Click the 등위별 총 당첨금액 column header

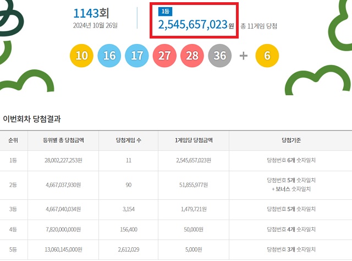(x=63, y=140)
